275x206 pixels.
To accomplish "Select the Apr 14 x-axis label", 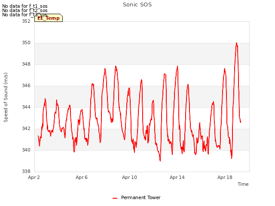I will click(177, 177).
